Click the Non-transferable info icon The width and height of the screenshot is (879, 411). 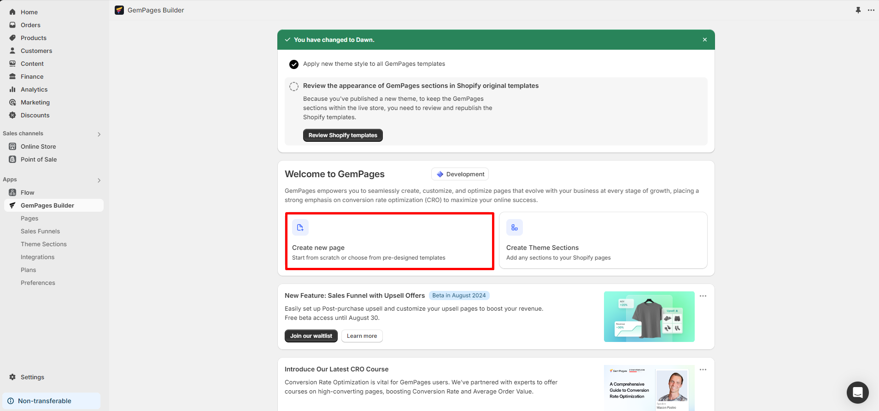coord(11,401)
